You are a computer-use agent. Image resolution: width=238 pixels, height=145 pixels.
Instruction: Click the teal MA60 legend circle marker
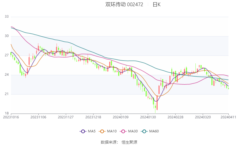coord(144,131)
